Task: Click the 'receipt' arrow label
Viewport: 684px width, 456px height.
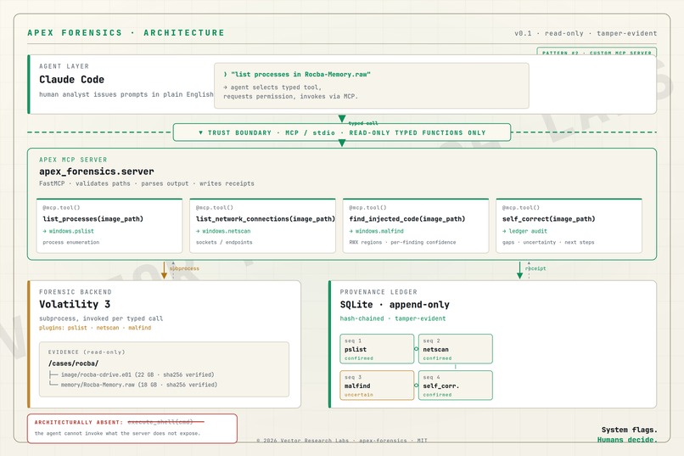Action: 535,268
